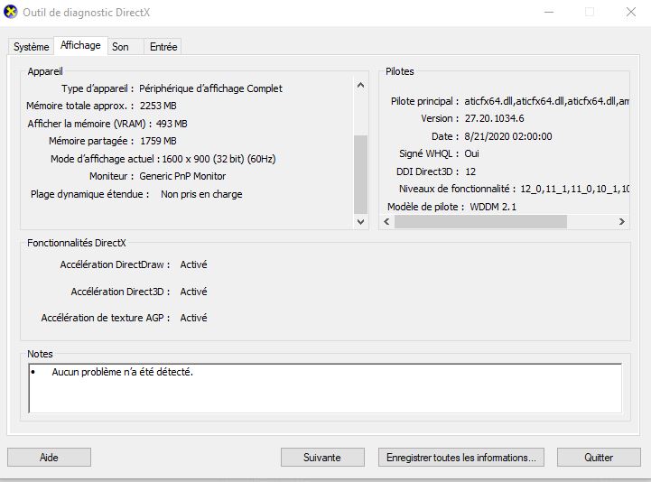Click 'Périphérique d'affichage Complet' text
The height and width of the screenshot is (482, 651).
[x=210, y=88]
